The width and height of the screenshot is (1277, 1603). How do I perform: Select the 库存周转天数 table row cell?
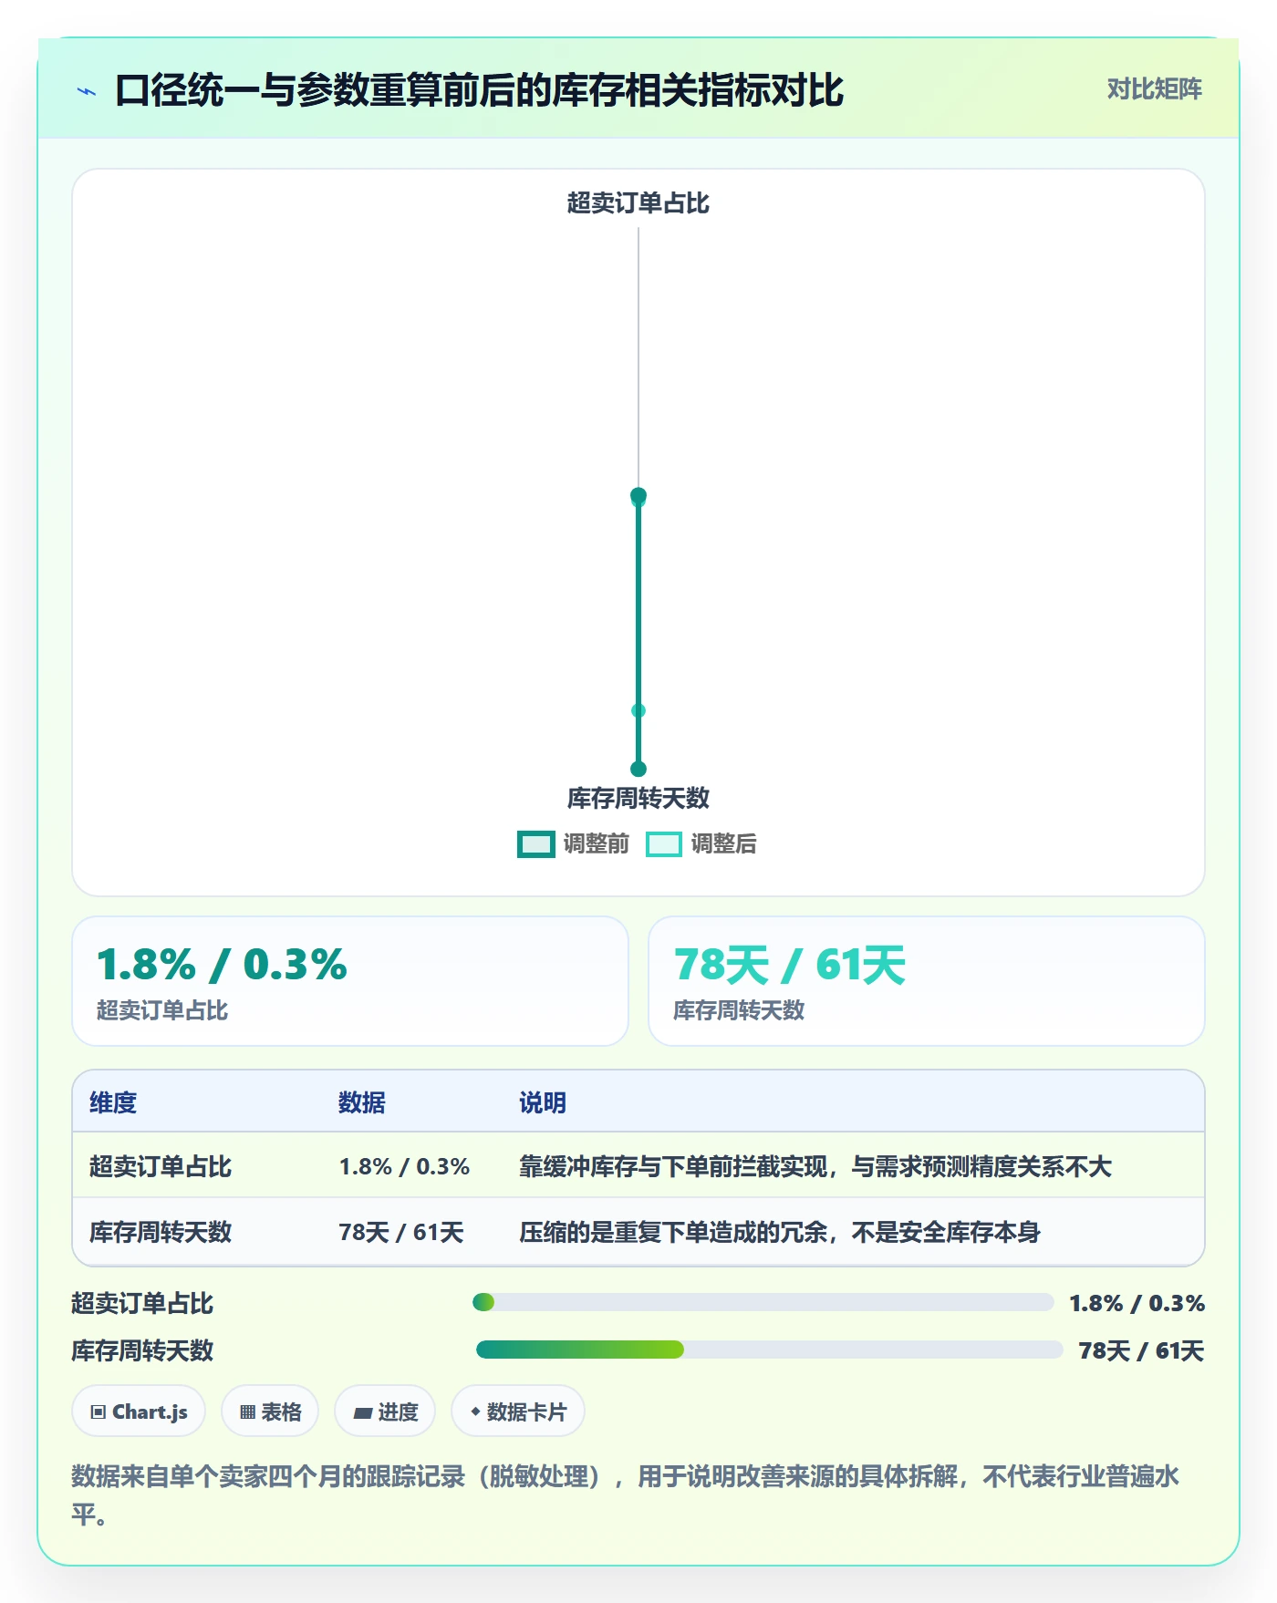[x=161, y=1232]
